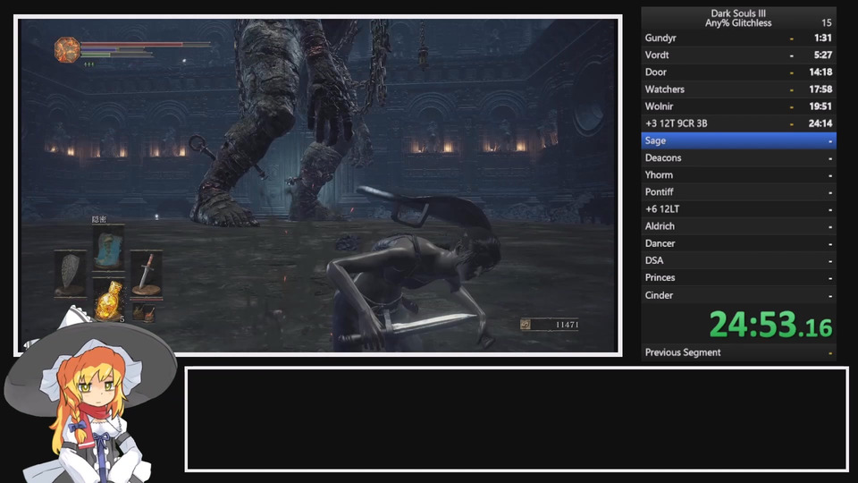Click the hanging lantern on chain
The width and height of the screenshot is (858, 483).
click(423, 55)
